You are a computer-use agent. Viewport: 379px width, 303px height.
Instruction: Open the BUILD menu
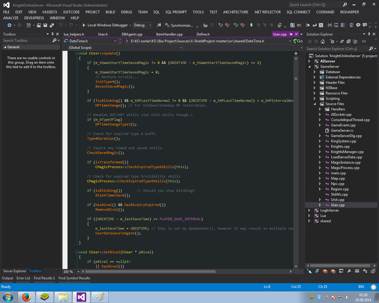110,12
